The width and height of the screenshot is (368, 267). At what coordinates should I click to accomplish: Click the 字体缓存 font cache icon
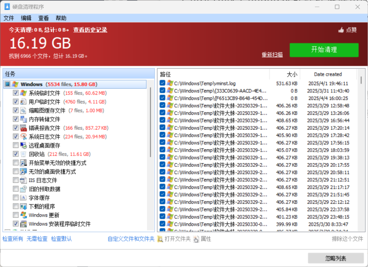pos(23,197)
